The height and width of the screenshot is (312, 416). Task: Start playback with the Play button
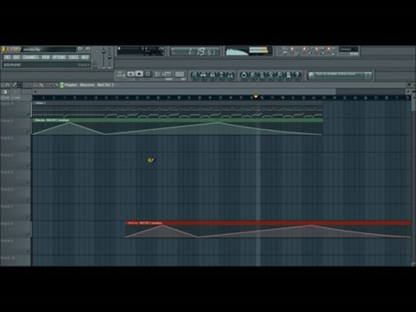click(131, 75)
